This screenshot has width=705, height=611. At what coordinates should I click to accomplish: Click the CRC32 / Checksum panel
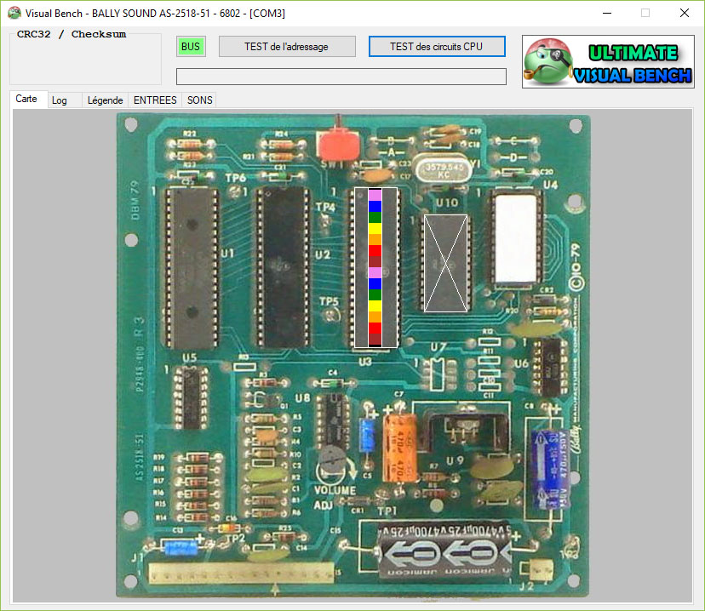click(x=85, y=59)
